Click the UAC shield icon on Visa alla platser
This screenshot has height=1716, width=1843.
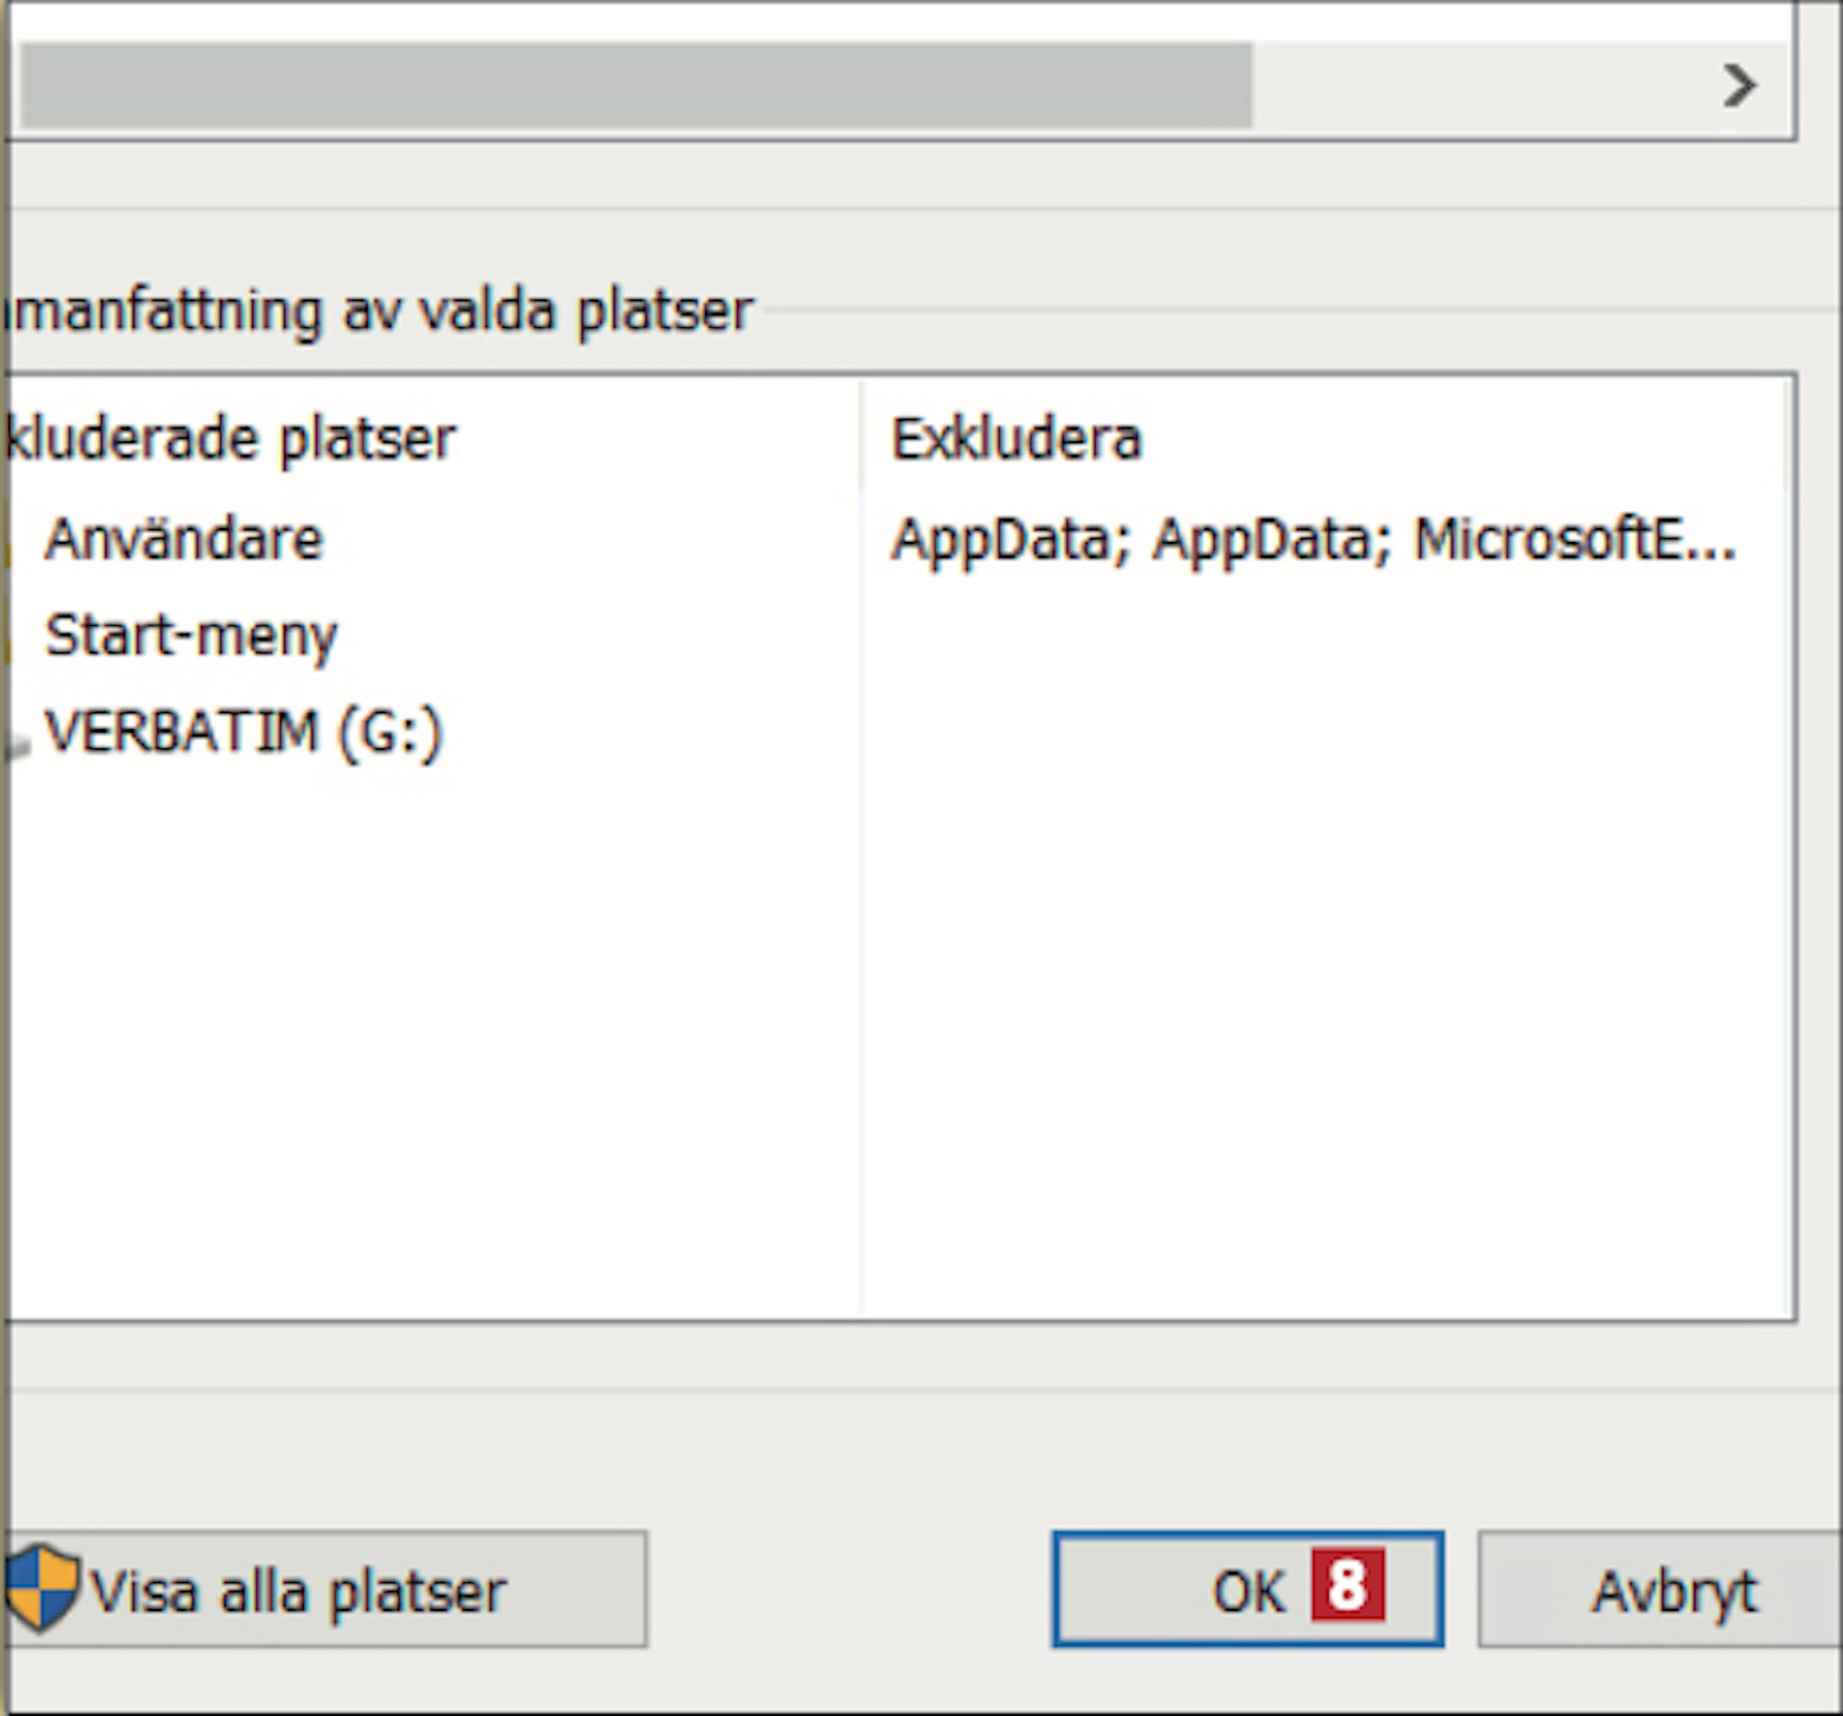(x=41, y=1588)
